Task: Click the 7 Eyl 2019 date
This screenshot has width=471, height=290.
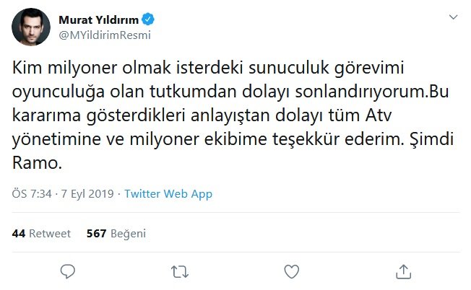Action: point(84,194)
